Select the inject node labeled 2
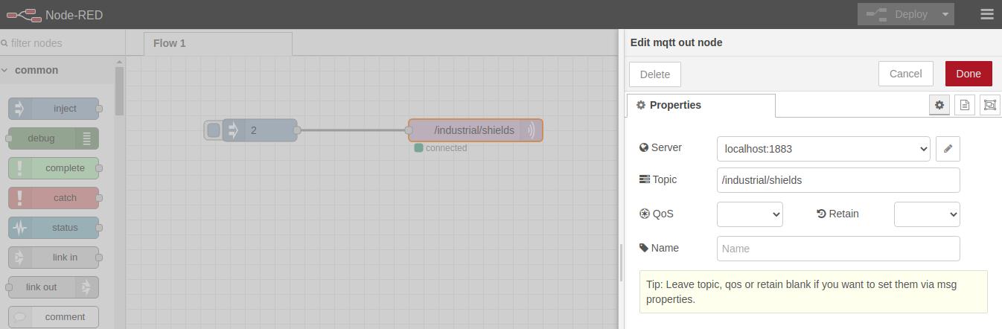The width and height of the screenshot is (1002, 329). [x=260, y=130]
